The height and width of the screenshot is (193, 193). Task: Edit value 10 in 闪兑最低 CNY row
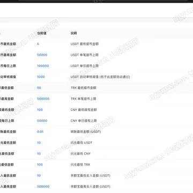[x=39, y=153]
